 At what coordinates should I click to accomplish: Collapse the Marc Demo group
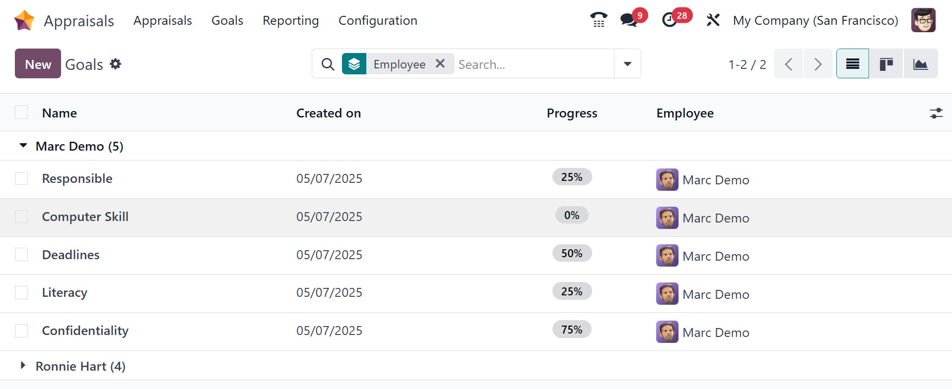pyautogui.click(x=23, y=146)
